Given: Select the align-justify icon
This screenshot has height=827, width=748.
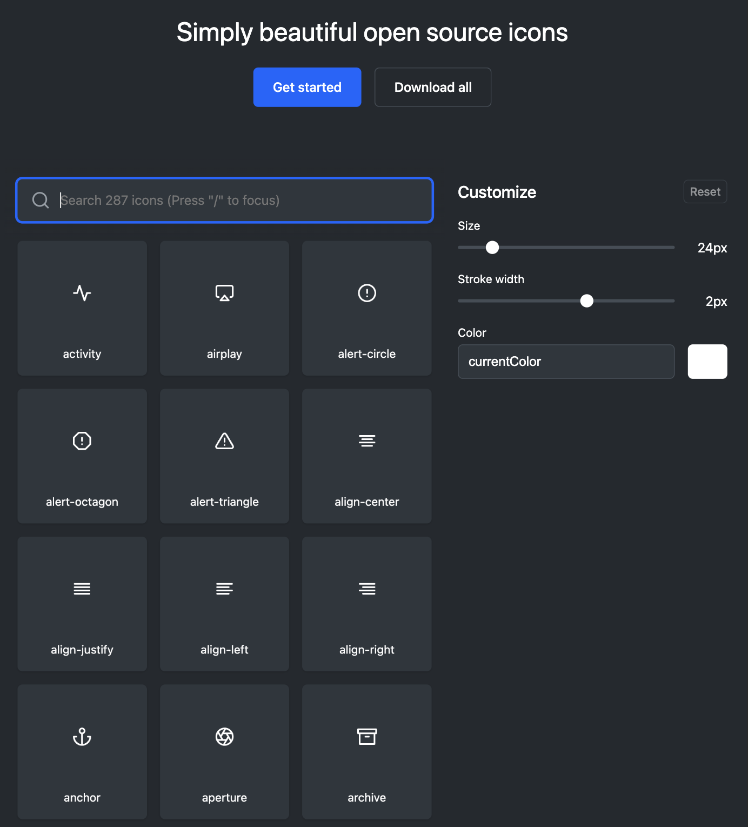Looking at the screenshot, I should 82,604.
